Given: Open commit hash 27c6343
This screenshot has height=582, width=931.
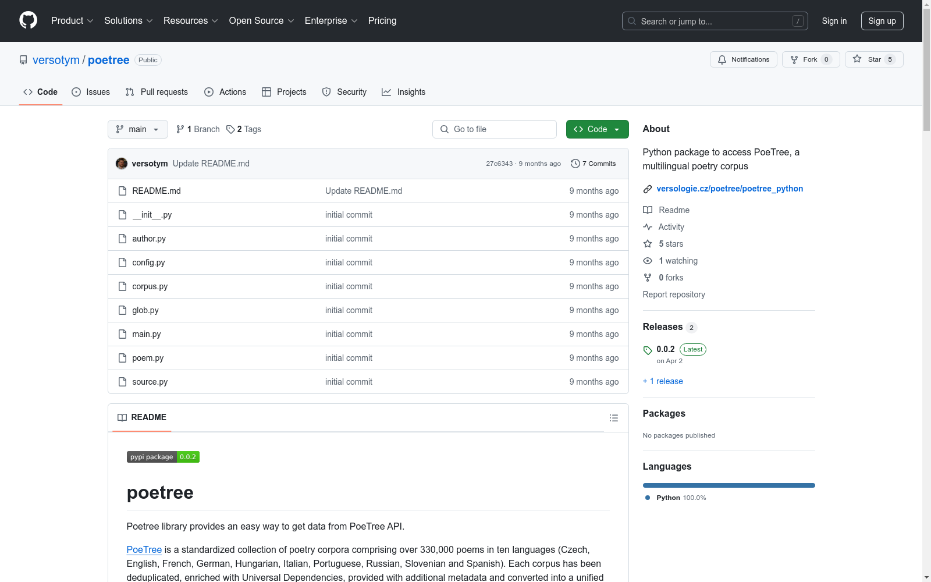Looking at the screenshot, I should pos(499,164).
